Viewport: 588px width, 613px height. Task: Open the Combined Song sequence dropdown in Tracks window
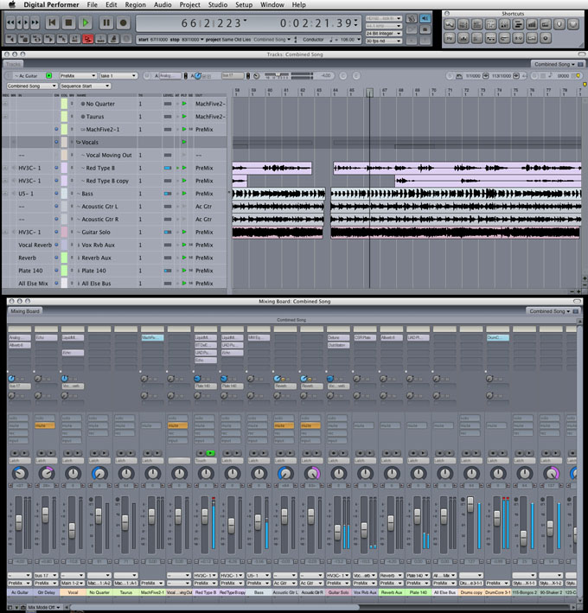tap(32, 86)
